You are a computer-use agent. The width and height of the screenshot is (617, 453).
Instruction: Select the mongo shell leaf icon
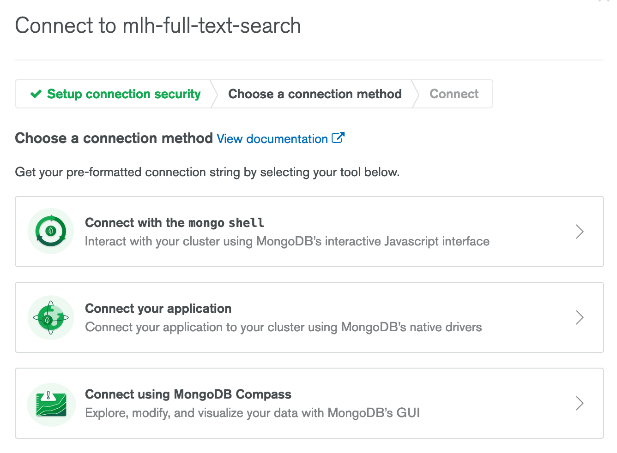[51, 231]
